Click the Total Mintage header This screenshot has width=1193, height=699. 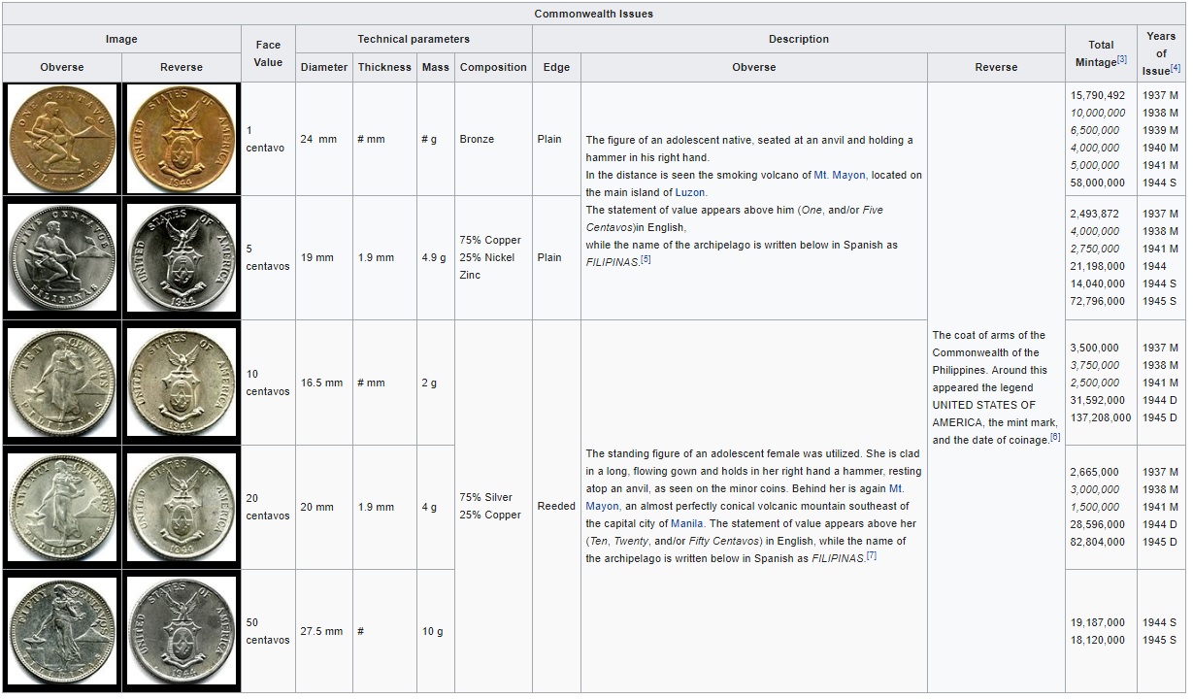click(x=1101, y=53)
